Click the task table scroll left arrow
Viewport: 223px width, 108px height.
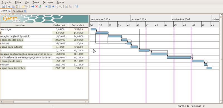point(1,102)
